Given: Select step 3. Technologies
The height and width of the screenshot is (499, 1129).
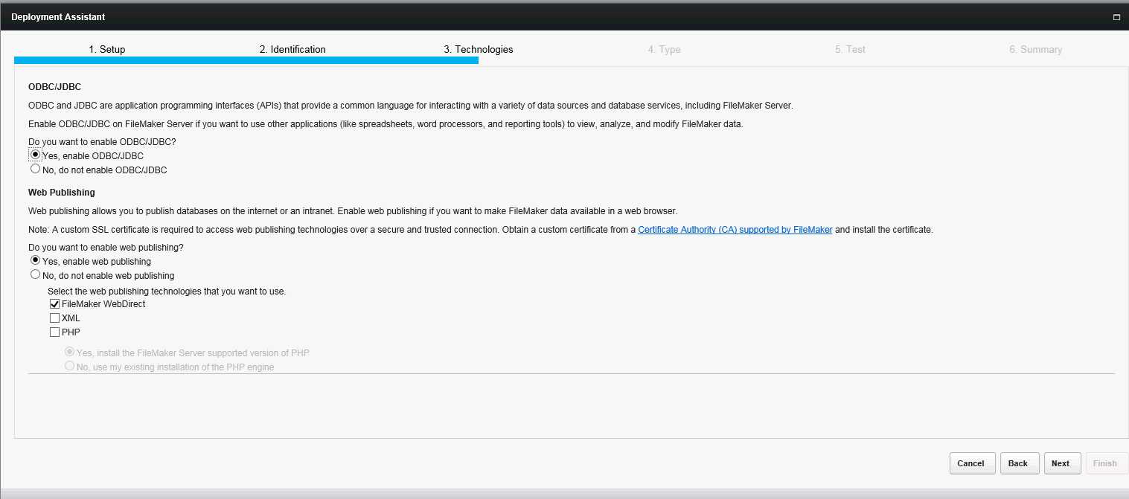Looking at the screenshot, I should (x=479, y=49).
